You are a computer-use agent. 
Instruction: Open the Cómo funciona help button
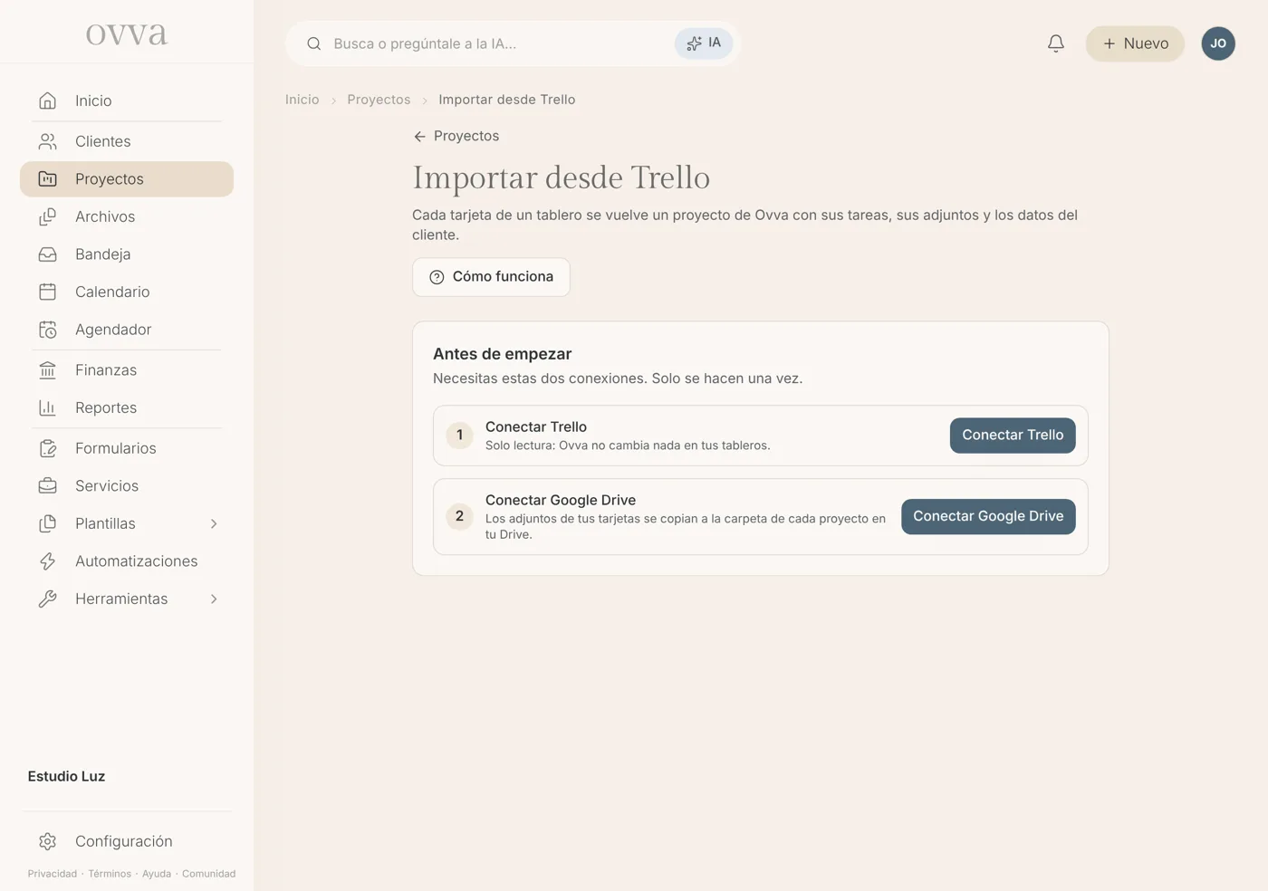tap(491, 277)
